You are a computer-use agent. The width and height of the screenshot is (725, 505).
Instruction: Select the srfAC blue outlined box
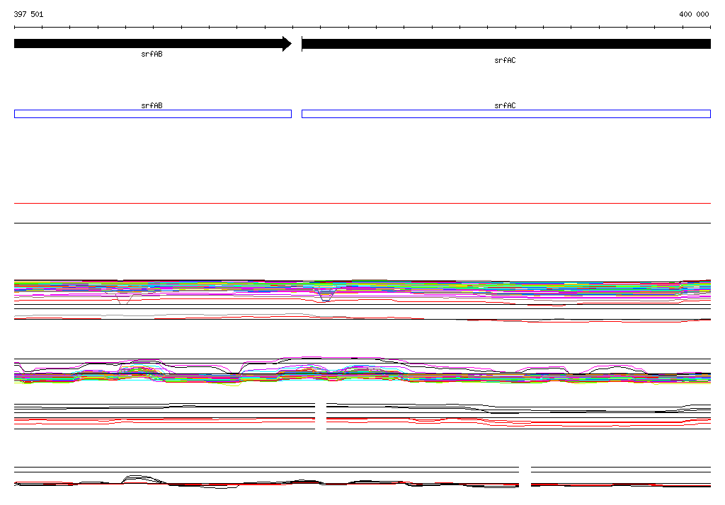tap(506, 114)
